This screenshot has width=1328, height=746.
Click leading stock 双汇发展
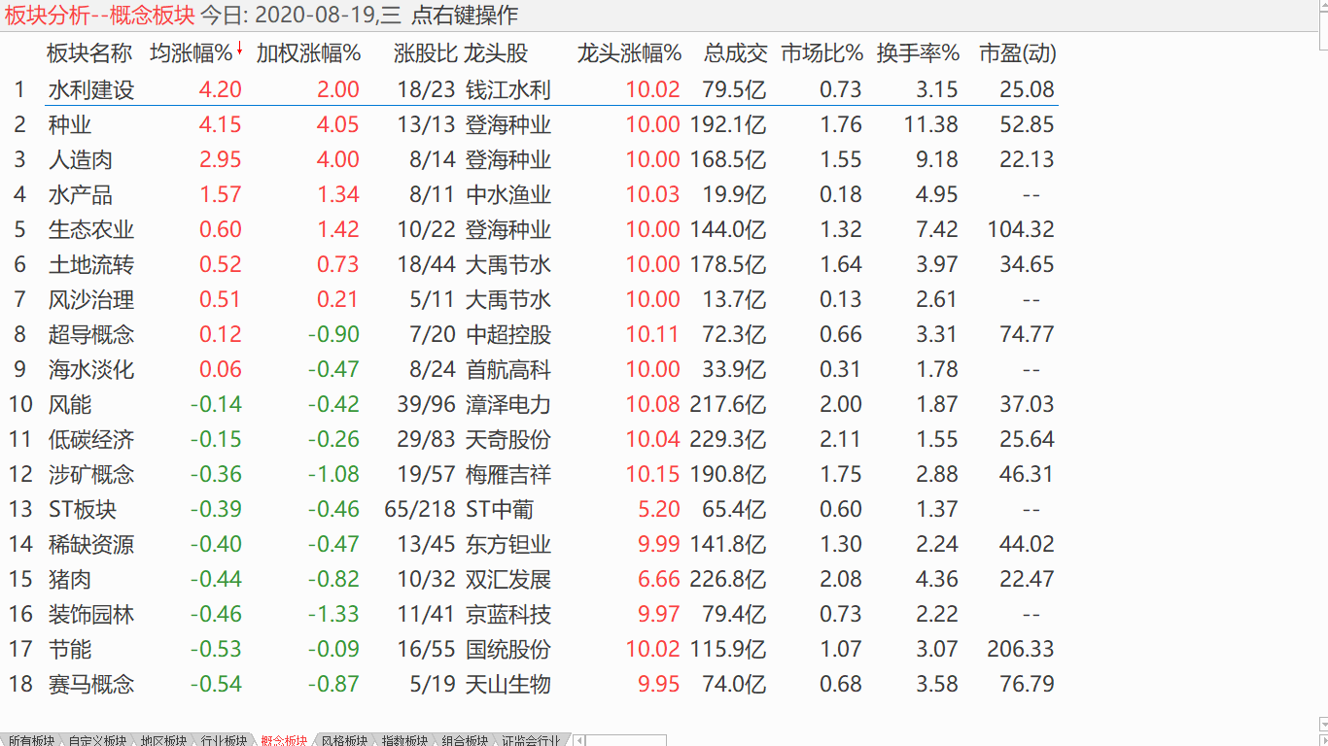click(x=508, y=580)
